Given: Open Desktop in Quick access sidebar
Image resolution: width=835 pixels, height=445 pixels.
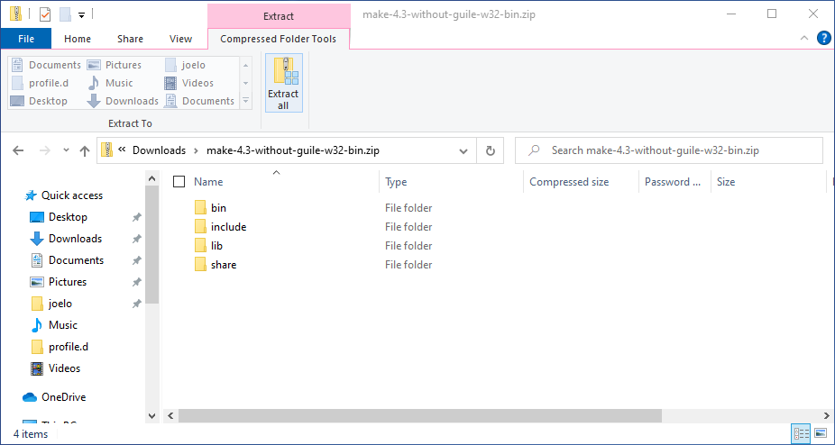Looking at the screenshot, I should (68, 217).
